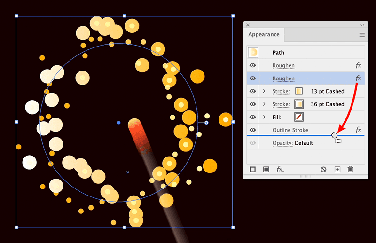Expand the 13 pt Dashed stroke row
This screenshot has height=243, width=376.
264,91
